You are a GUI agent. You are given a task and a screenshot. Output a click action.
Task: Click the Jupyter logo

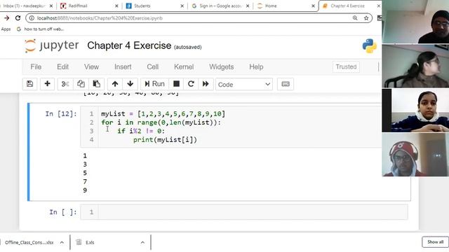click(x=51, y=45)
